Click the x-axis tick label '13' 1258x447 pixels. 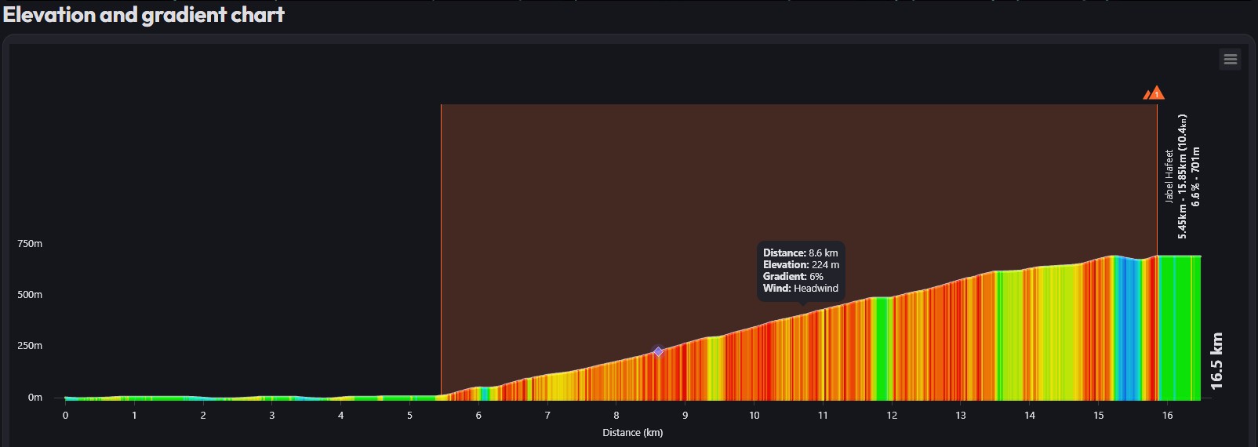pyautogui.click(x=961, y=416)
